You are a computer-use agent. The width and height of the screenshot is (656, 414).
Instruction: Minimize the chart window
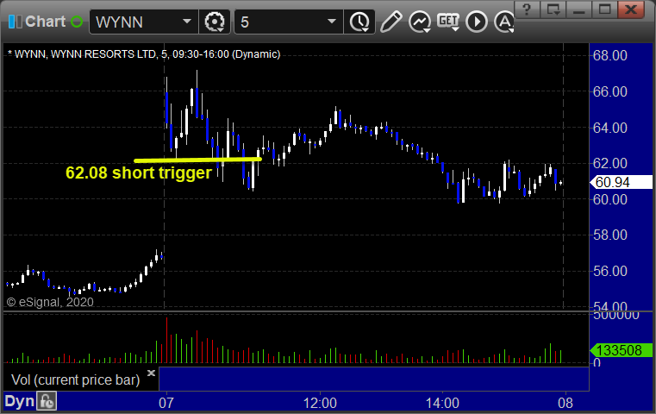click(x=579, y=9)
